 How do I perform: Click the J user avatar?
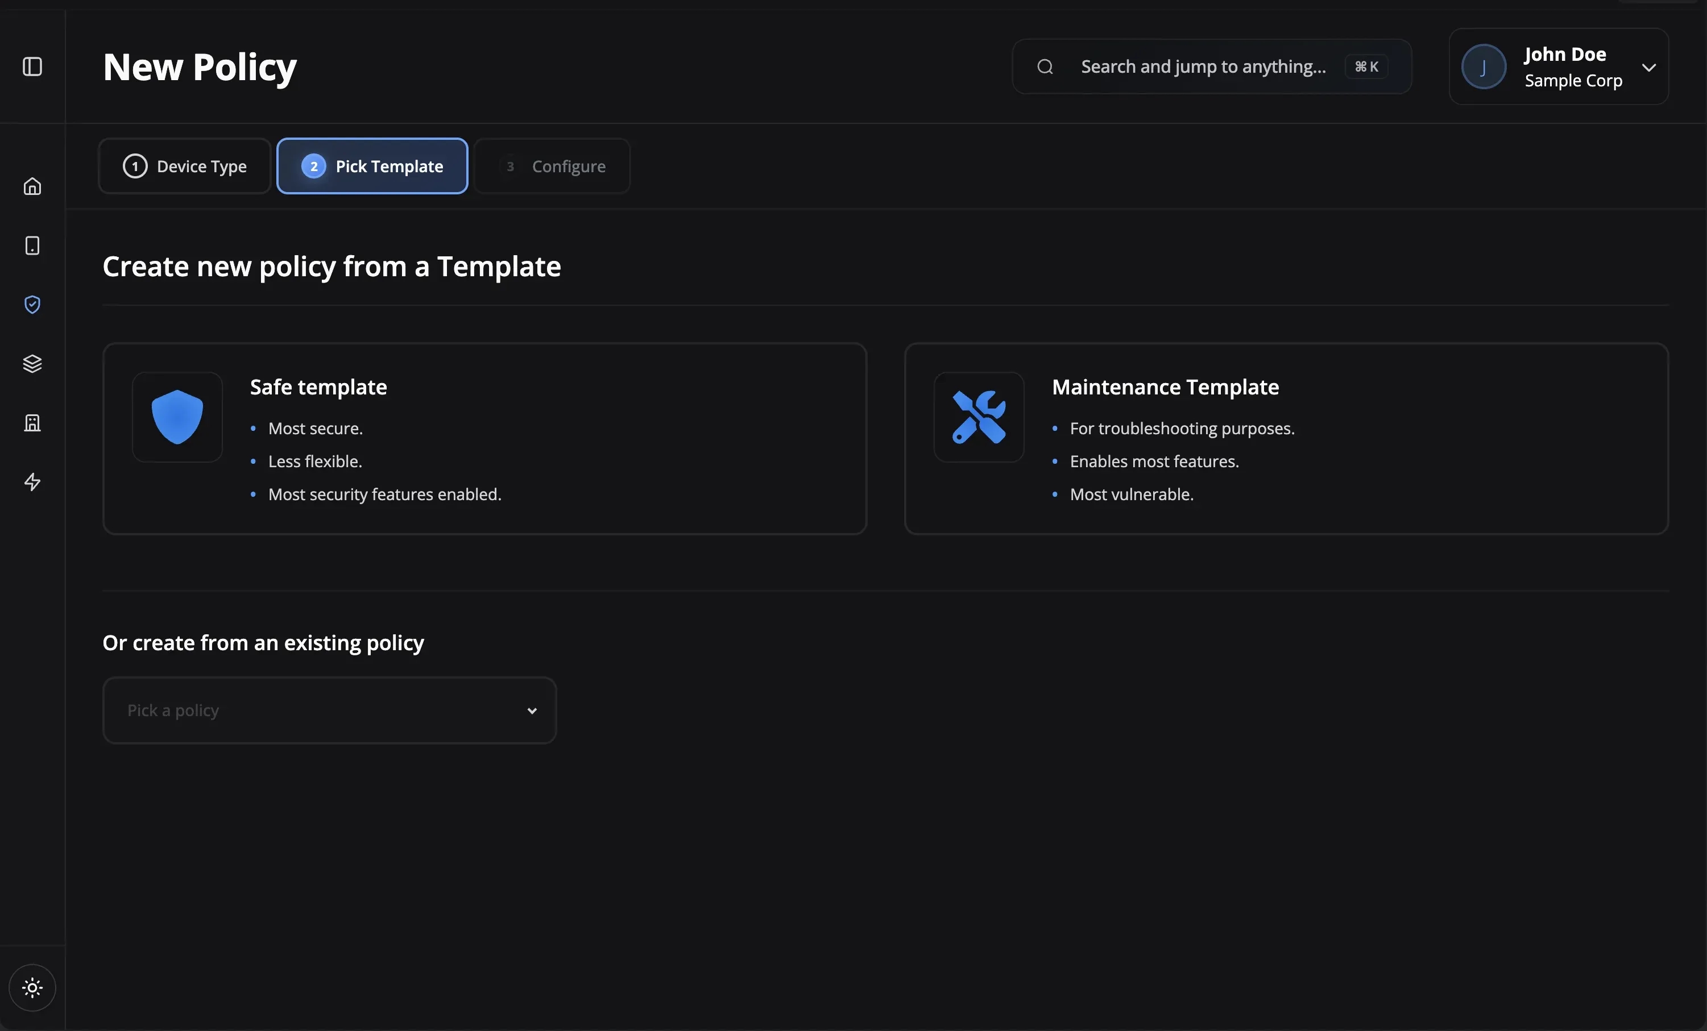click(x=1483, y=66)
